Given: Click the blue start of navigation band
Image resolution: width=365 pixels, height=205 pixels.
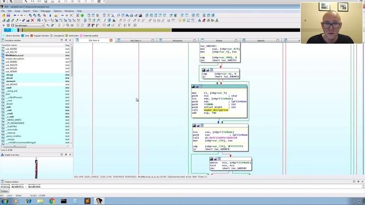Looking at the screenshot, I should pyautogui.click(x=7, y=30).
